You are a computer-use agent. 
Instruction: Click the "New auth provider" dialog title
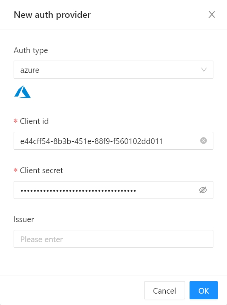52,15
